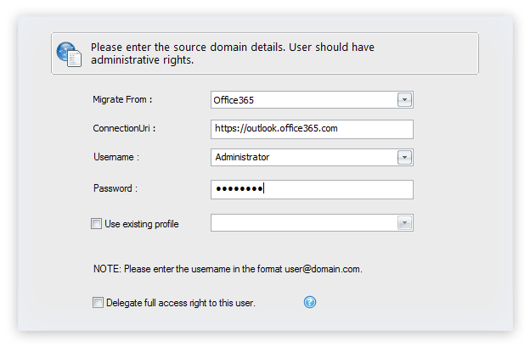Click the "ConnectionUri :" label
This screenshot has height=347, width=530.
pyautogui.click(x=125, y=128)
